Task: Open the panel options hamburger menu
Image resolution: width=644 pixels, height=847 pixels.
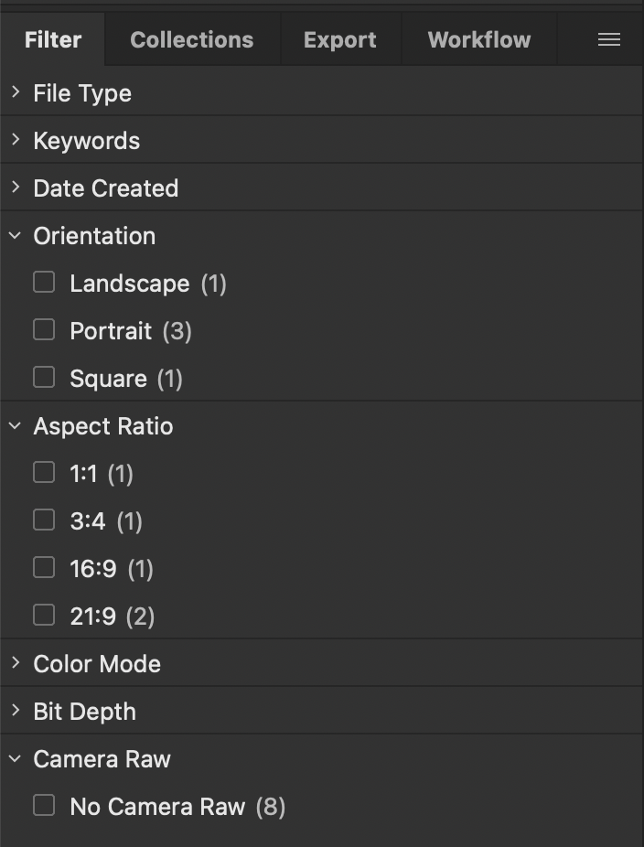Action: tap(607, 39)
